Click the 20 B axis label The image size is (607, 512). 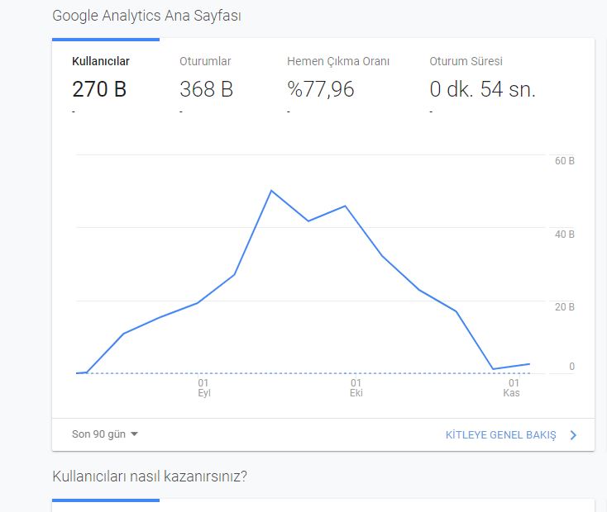pyautogui.click(x=565, y=307)
